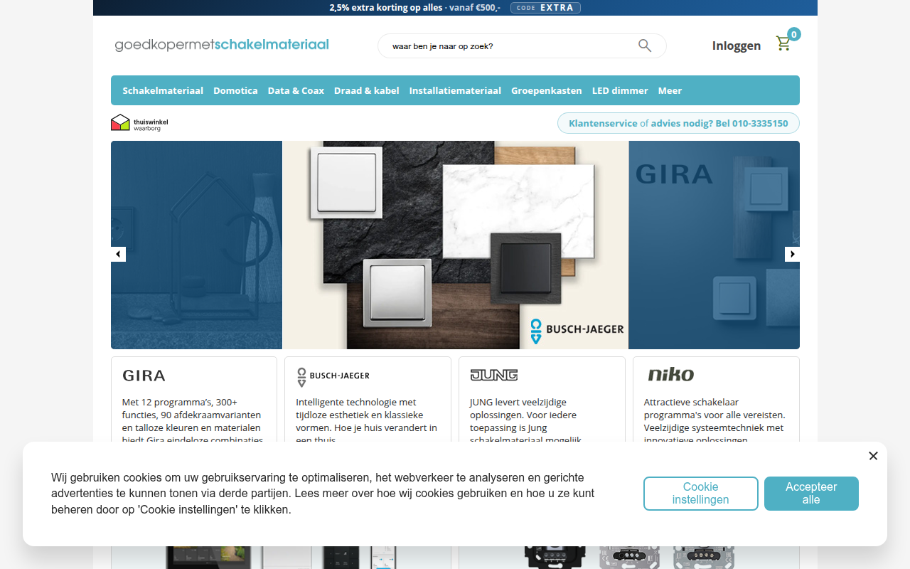Click the niko brand logo
This screenshot has height=569, width=910.
670,374
